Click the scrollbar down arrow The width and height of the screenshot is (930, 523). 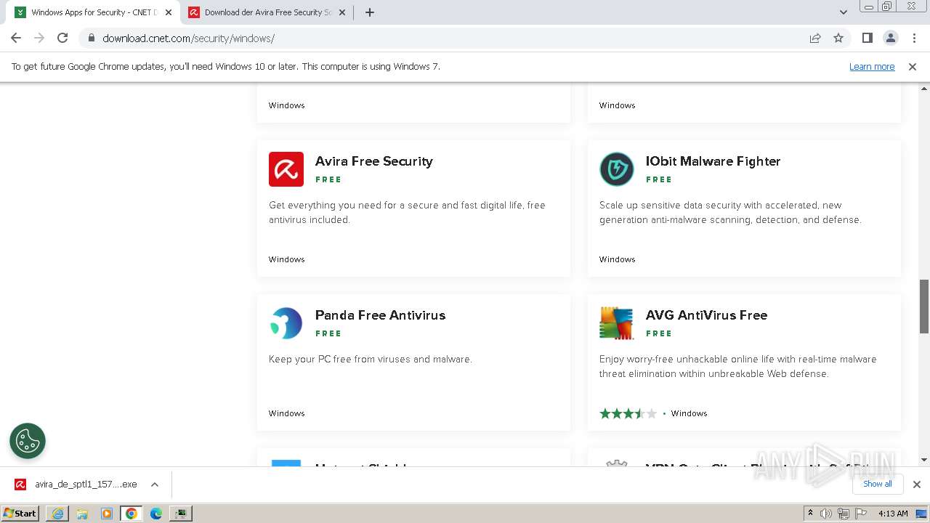click(x=924, y=460)
